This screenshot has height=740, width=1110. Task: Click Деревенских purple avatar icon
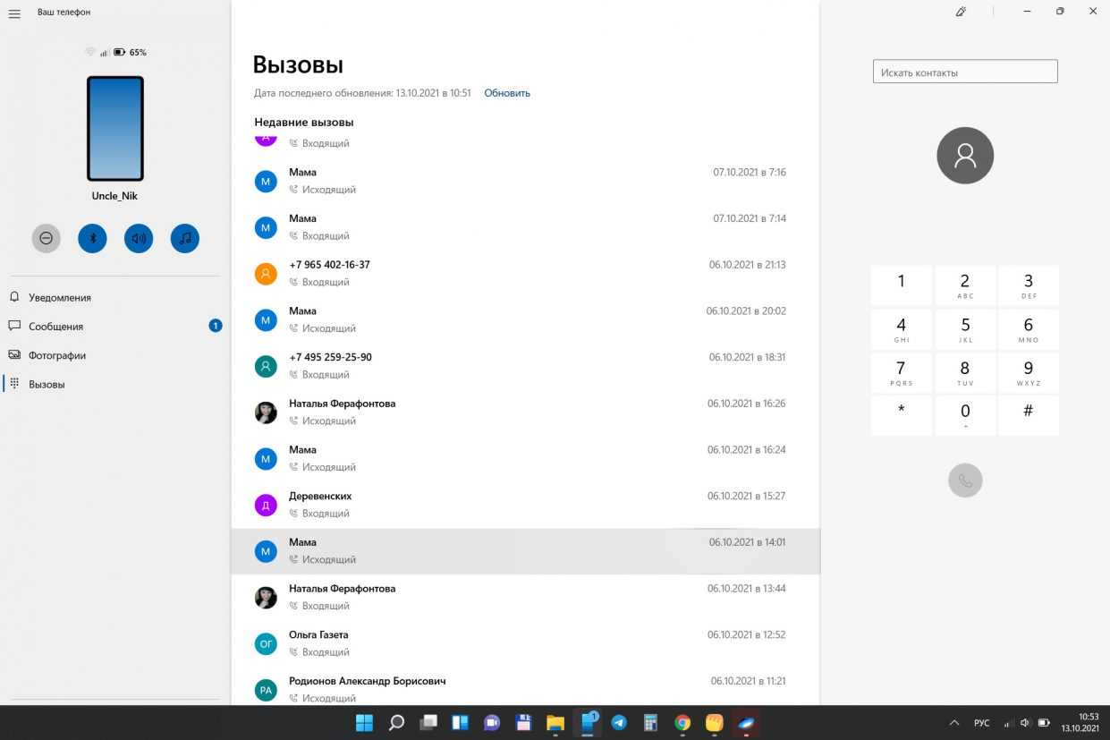coord(266,505)
